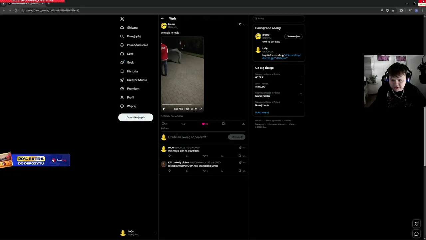Open Powiadomienia notifications
The image size is (426, 240).
[x=134, y=45]
